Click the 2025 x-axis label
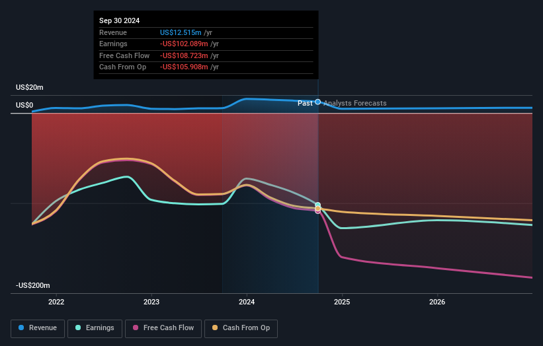Image resolution: width=543 pixels, height=346 pixels. tap(342, 302)
